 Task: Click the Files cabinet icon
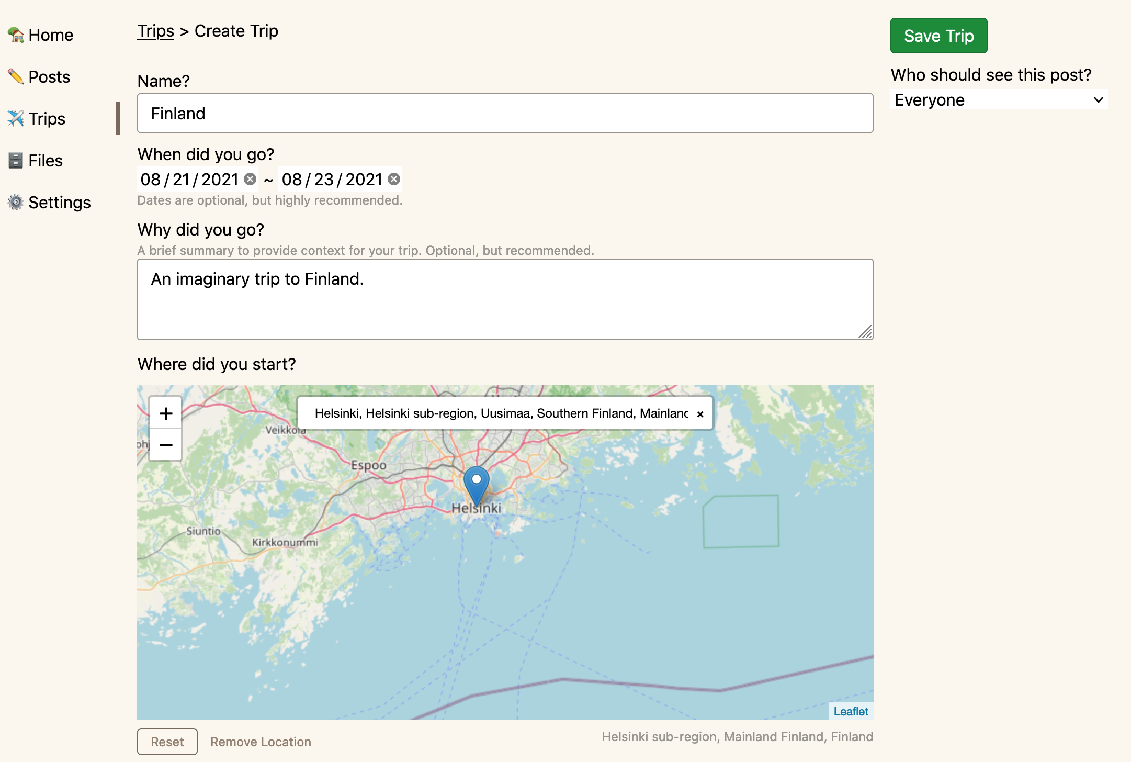[x=16, y=161]
